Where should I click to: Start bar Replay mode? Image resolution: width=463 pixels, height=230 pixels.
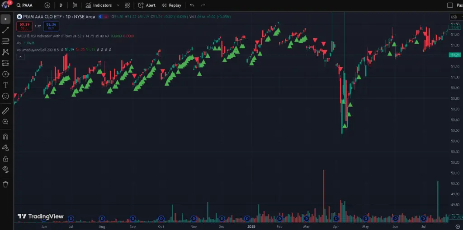coord(171,5)
